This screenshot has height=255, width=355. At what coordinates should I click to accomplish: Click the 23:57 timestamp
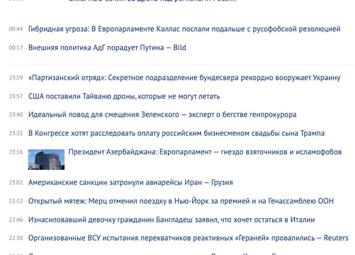tap(16, 96)
